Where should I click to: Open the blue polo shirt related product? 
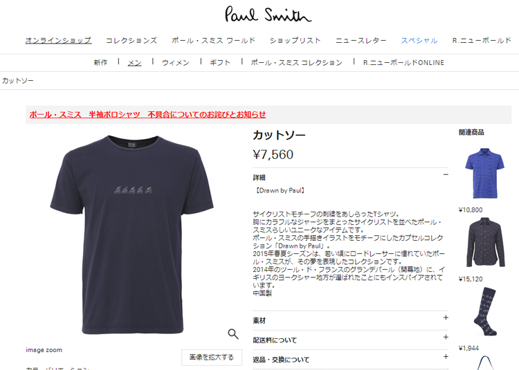click(484, 174)
